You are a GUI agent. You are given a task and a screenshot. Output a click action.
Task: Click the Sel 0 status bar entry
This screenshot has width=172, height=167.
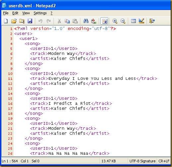click(36, 161)
